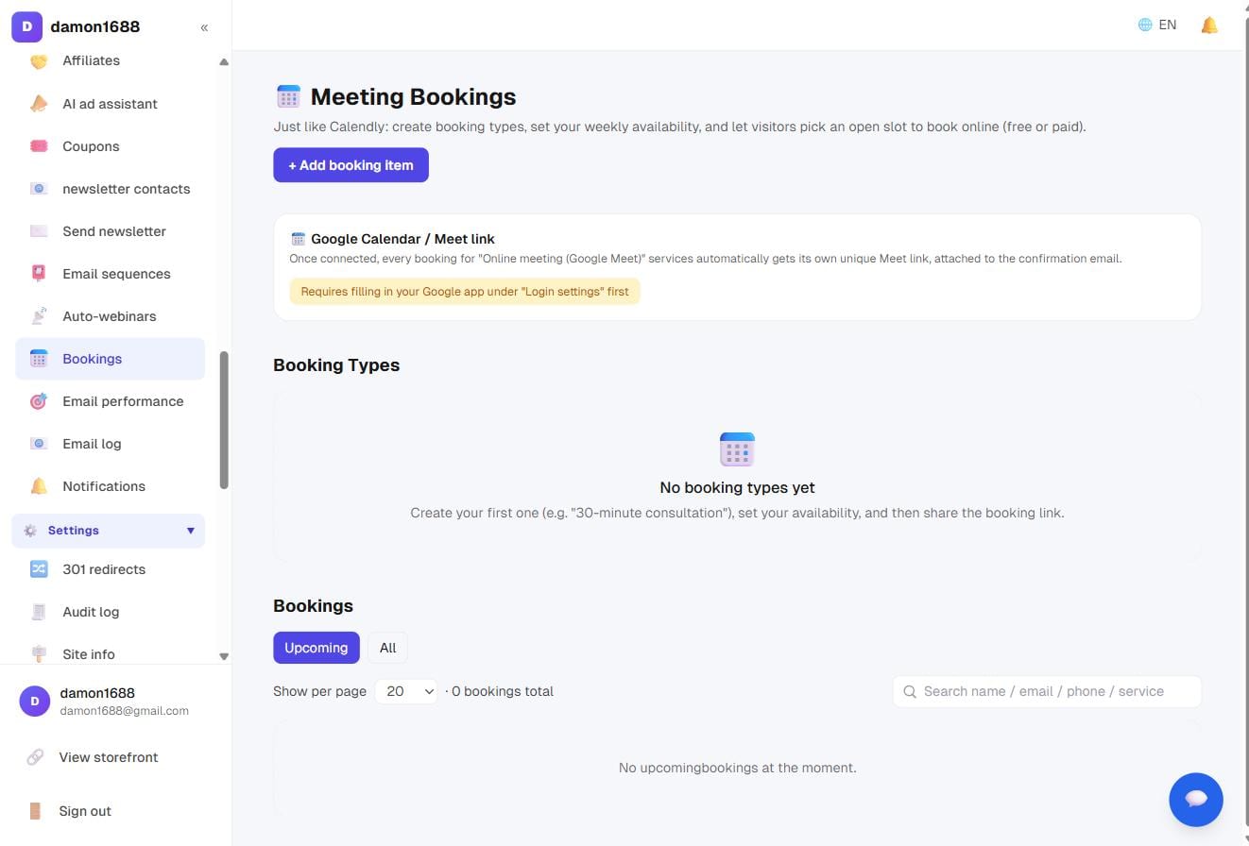Click the sidebar scrollbar thumb

pos(224,420)
